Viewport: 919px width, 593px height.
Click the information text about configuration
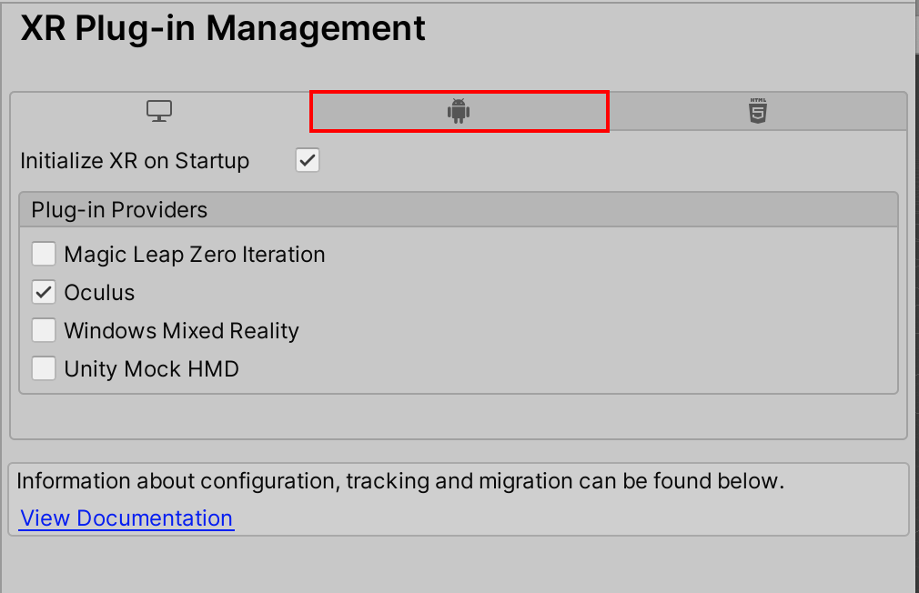400,481
